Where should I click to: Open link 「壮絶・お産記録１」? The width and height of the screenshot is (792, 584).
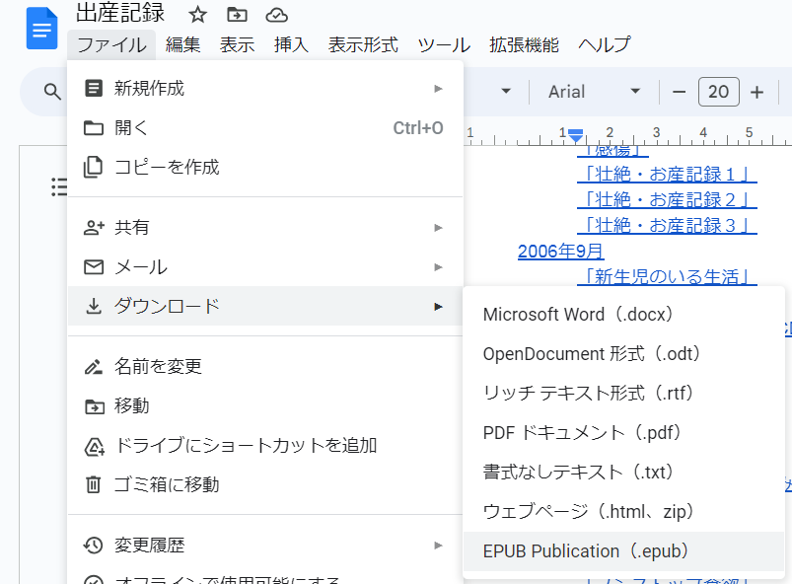point(667,175)
